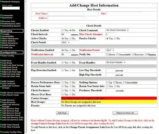The image size is (159, 134).
Task: Open the Check Period dropdown
Action: 65,42
